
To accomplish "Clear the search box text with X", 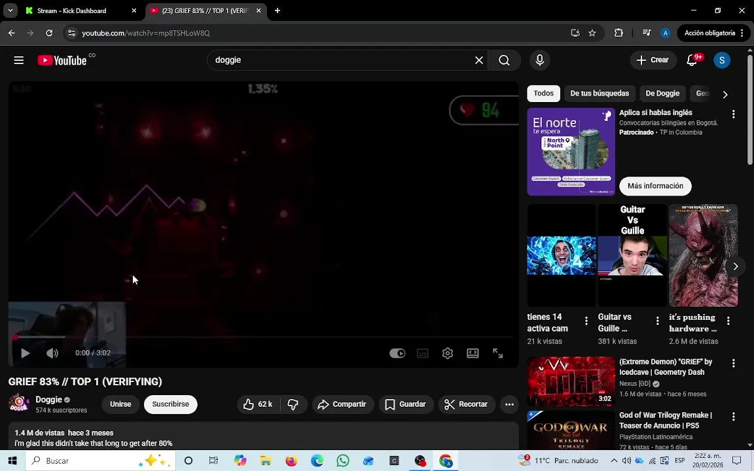I will coord(479,60).
